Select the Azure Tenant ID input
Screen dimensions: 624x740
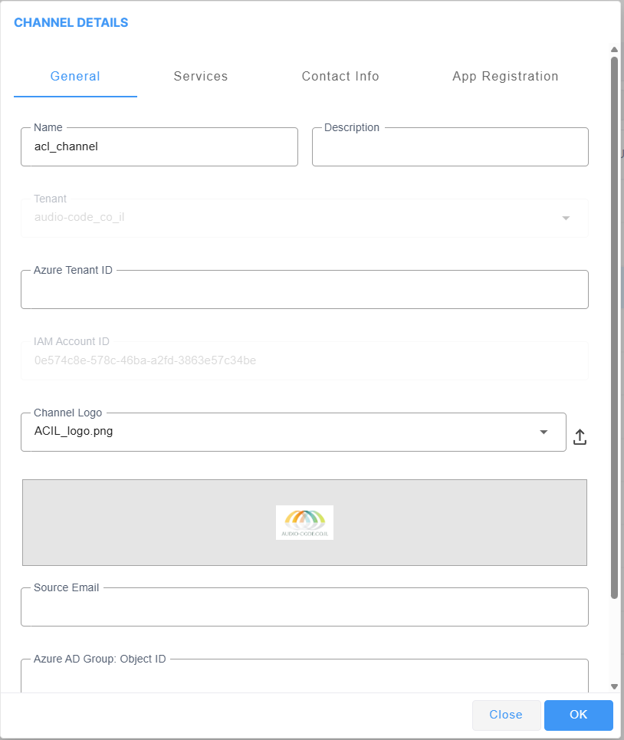[304, 290]
